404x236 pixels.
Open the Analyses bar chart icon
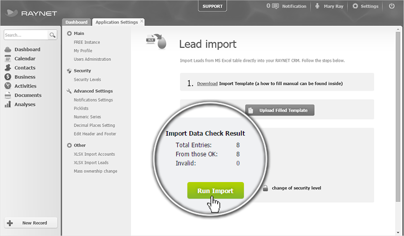pos(8,104)
